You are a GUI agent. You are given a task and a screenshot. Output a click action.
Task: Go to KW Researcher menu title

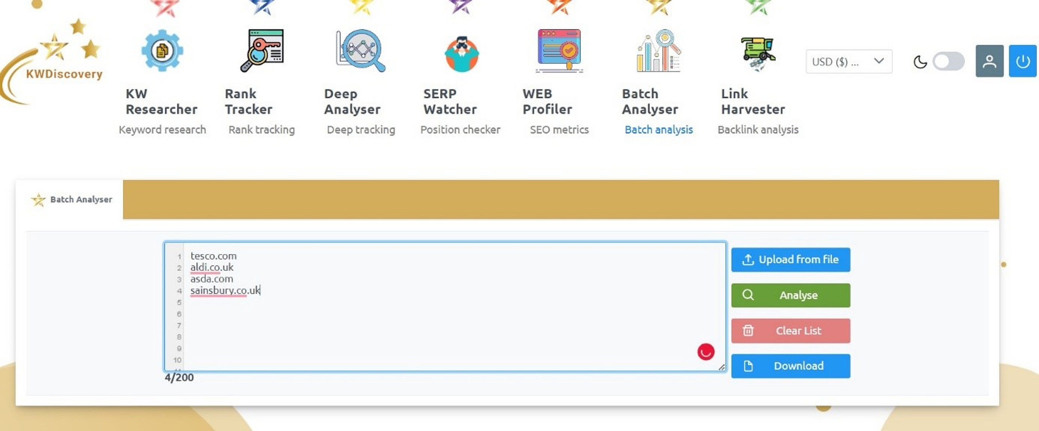pyautogui.click(x=162, y=101)
